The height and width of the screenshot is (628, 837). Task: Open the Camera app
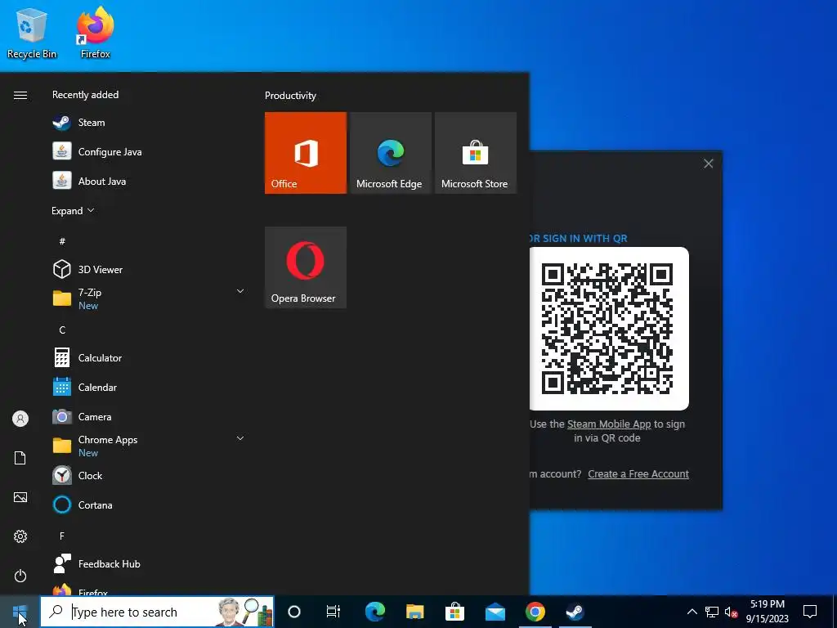pyautogui.click(x=149, y=416)
